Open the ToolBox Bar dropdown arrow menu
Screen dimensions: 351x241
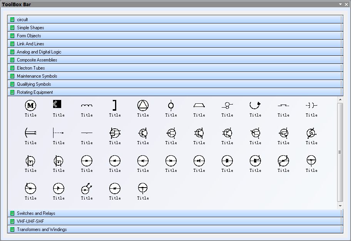[x=340, y=4]
